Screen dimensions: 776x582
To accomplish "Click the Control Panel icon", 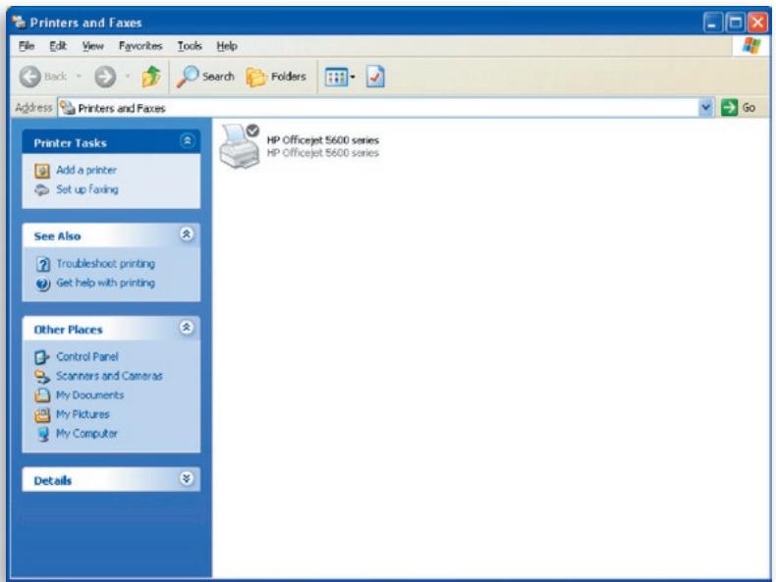I will (x=42, y=357).
